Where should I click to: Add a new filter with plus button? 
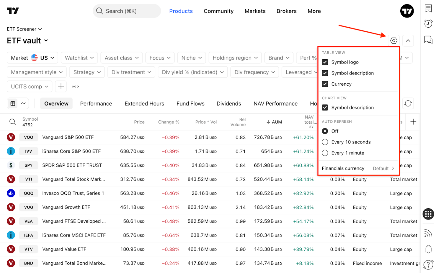point(61,86)
